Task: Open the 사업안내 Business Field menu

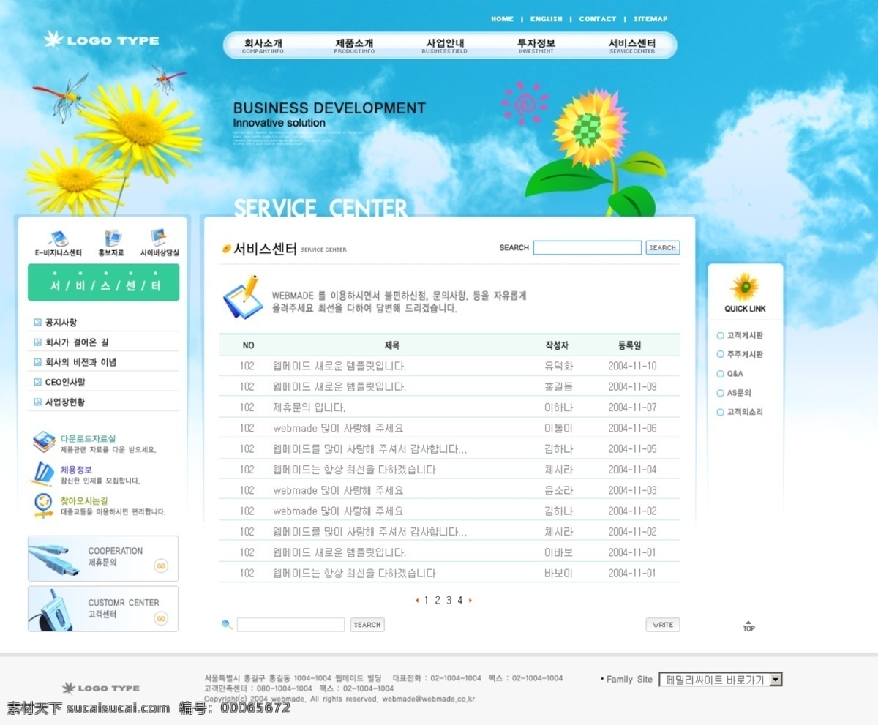Action: (x=445, y=46)
